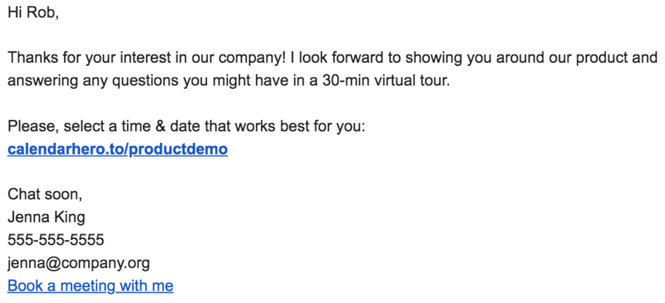Click the "Hi Rob," greeting line
This screenshot has height=303, width=665.
(33, 13)
